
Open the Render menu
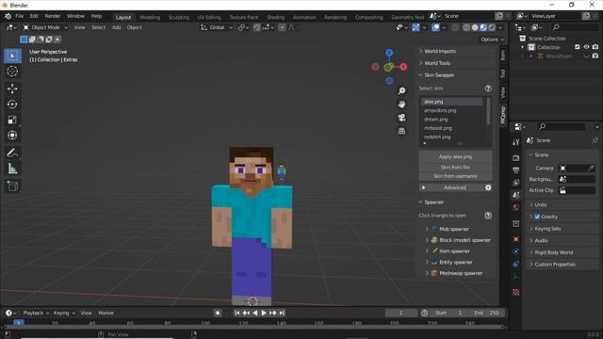pyautogui.click(x=53, y=16)
